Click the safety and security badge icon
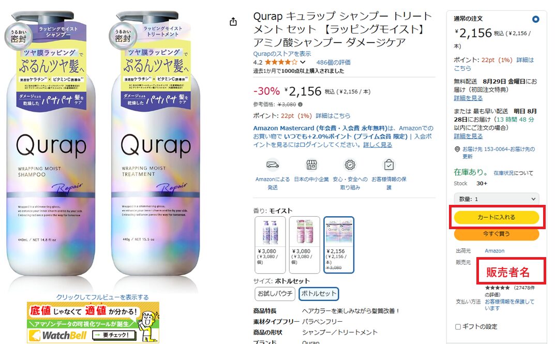The height and width of the screenshot is (344, 555). point(350,164)
